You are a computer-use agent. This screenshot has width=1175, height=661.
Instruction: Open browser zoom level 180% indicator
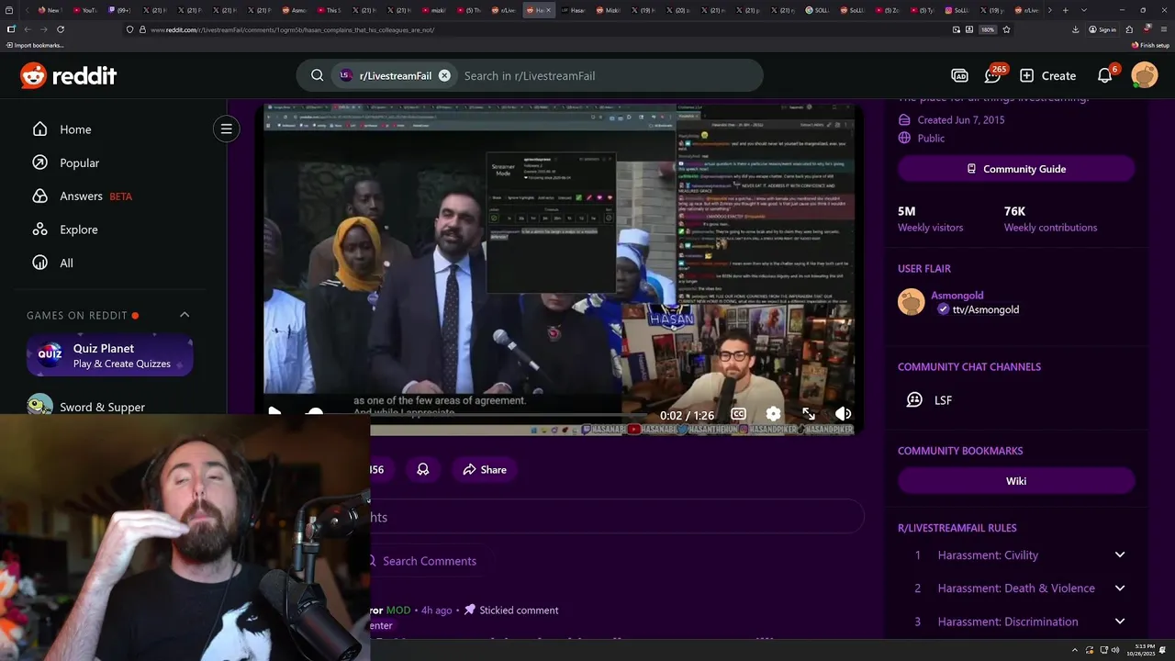[x=988, y=29]
